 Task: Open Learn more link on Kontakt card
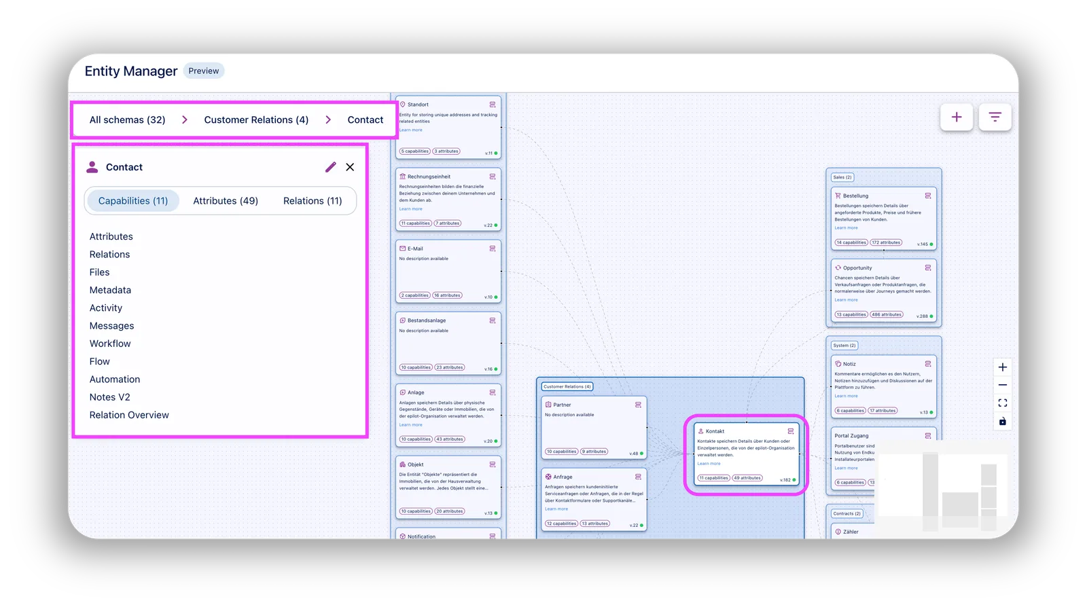click(709, 464)
